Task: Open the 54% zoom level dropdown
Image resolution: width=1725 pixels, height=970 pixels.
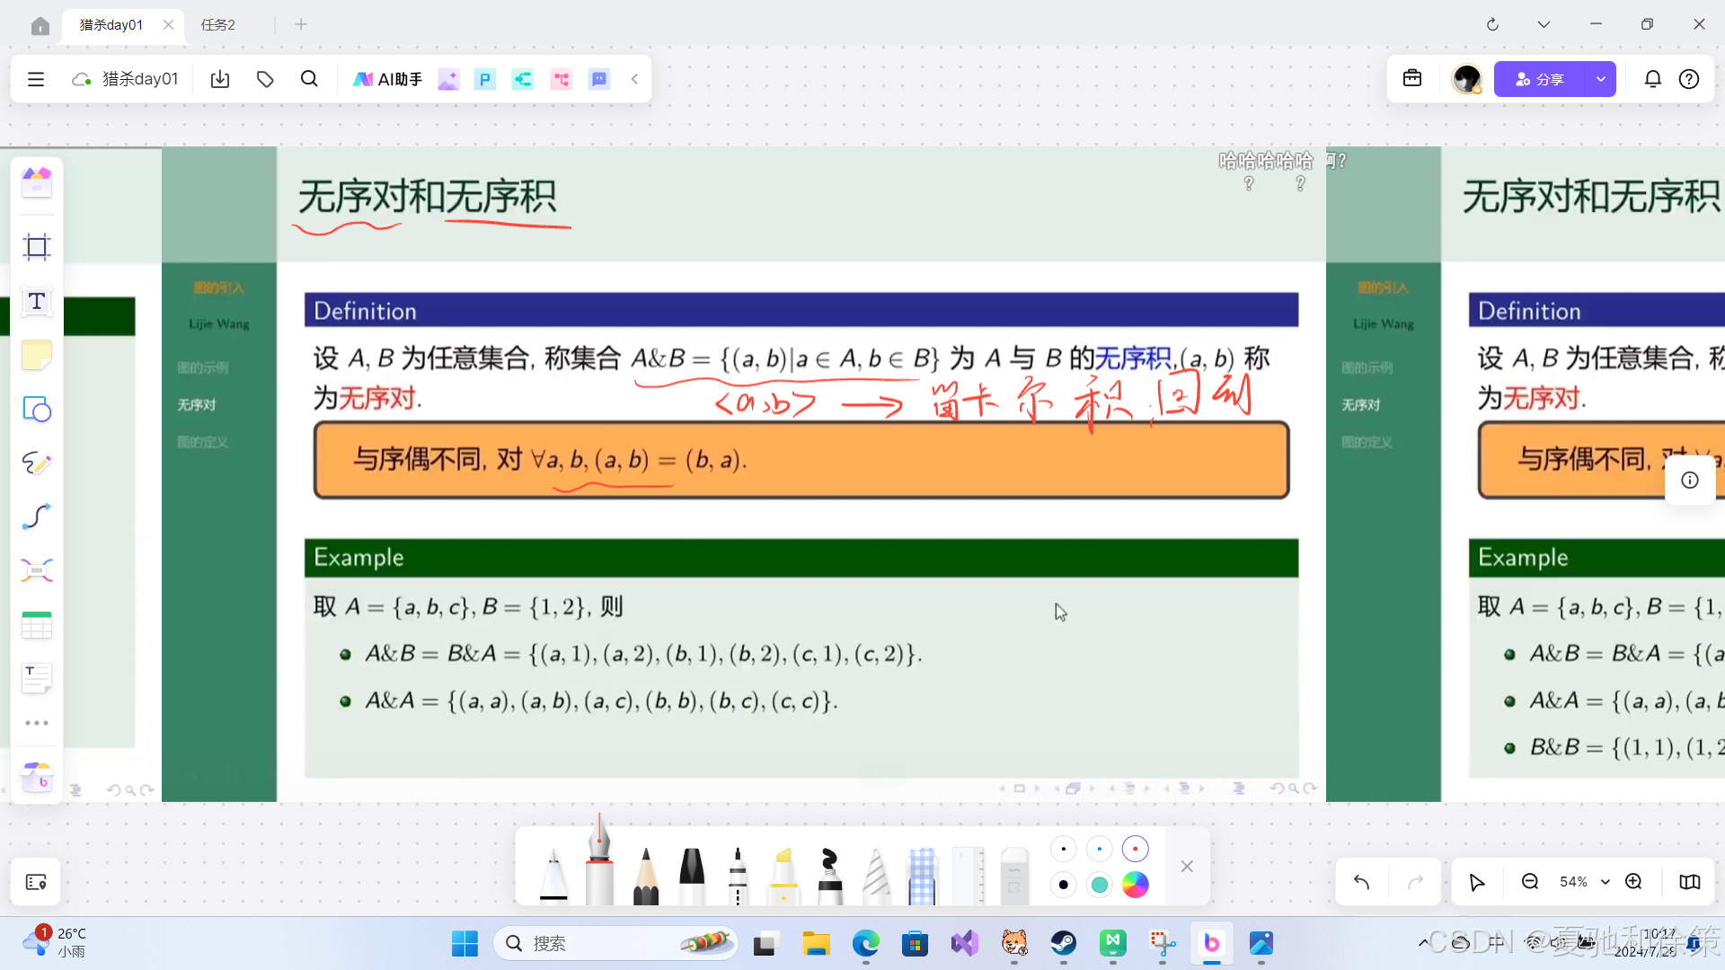Action: [1605, 882]
